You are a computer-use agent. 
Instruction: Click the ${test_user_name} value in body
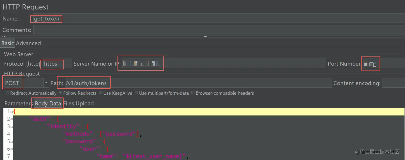[x=154, y=156]
